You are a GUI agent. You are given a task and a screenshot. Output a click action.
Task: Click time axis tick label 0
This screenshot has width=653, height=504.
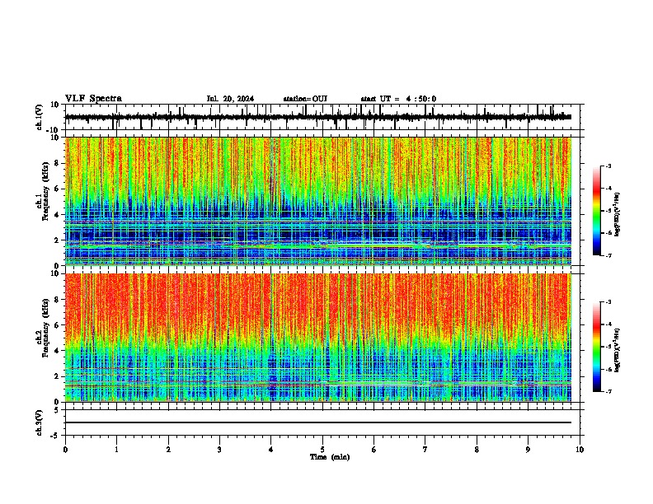(x=65, y=450)
